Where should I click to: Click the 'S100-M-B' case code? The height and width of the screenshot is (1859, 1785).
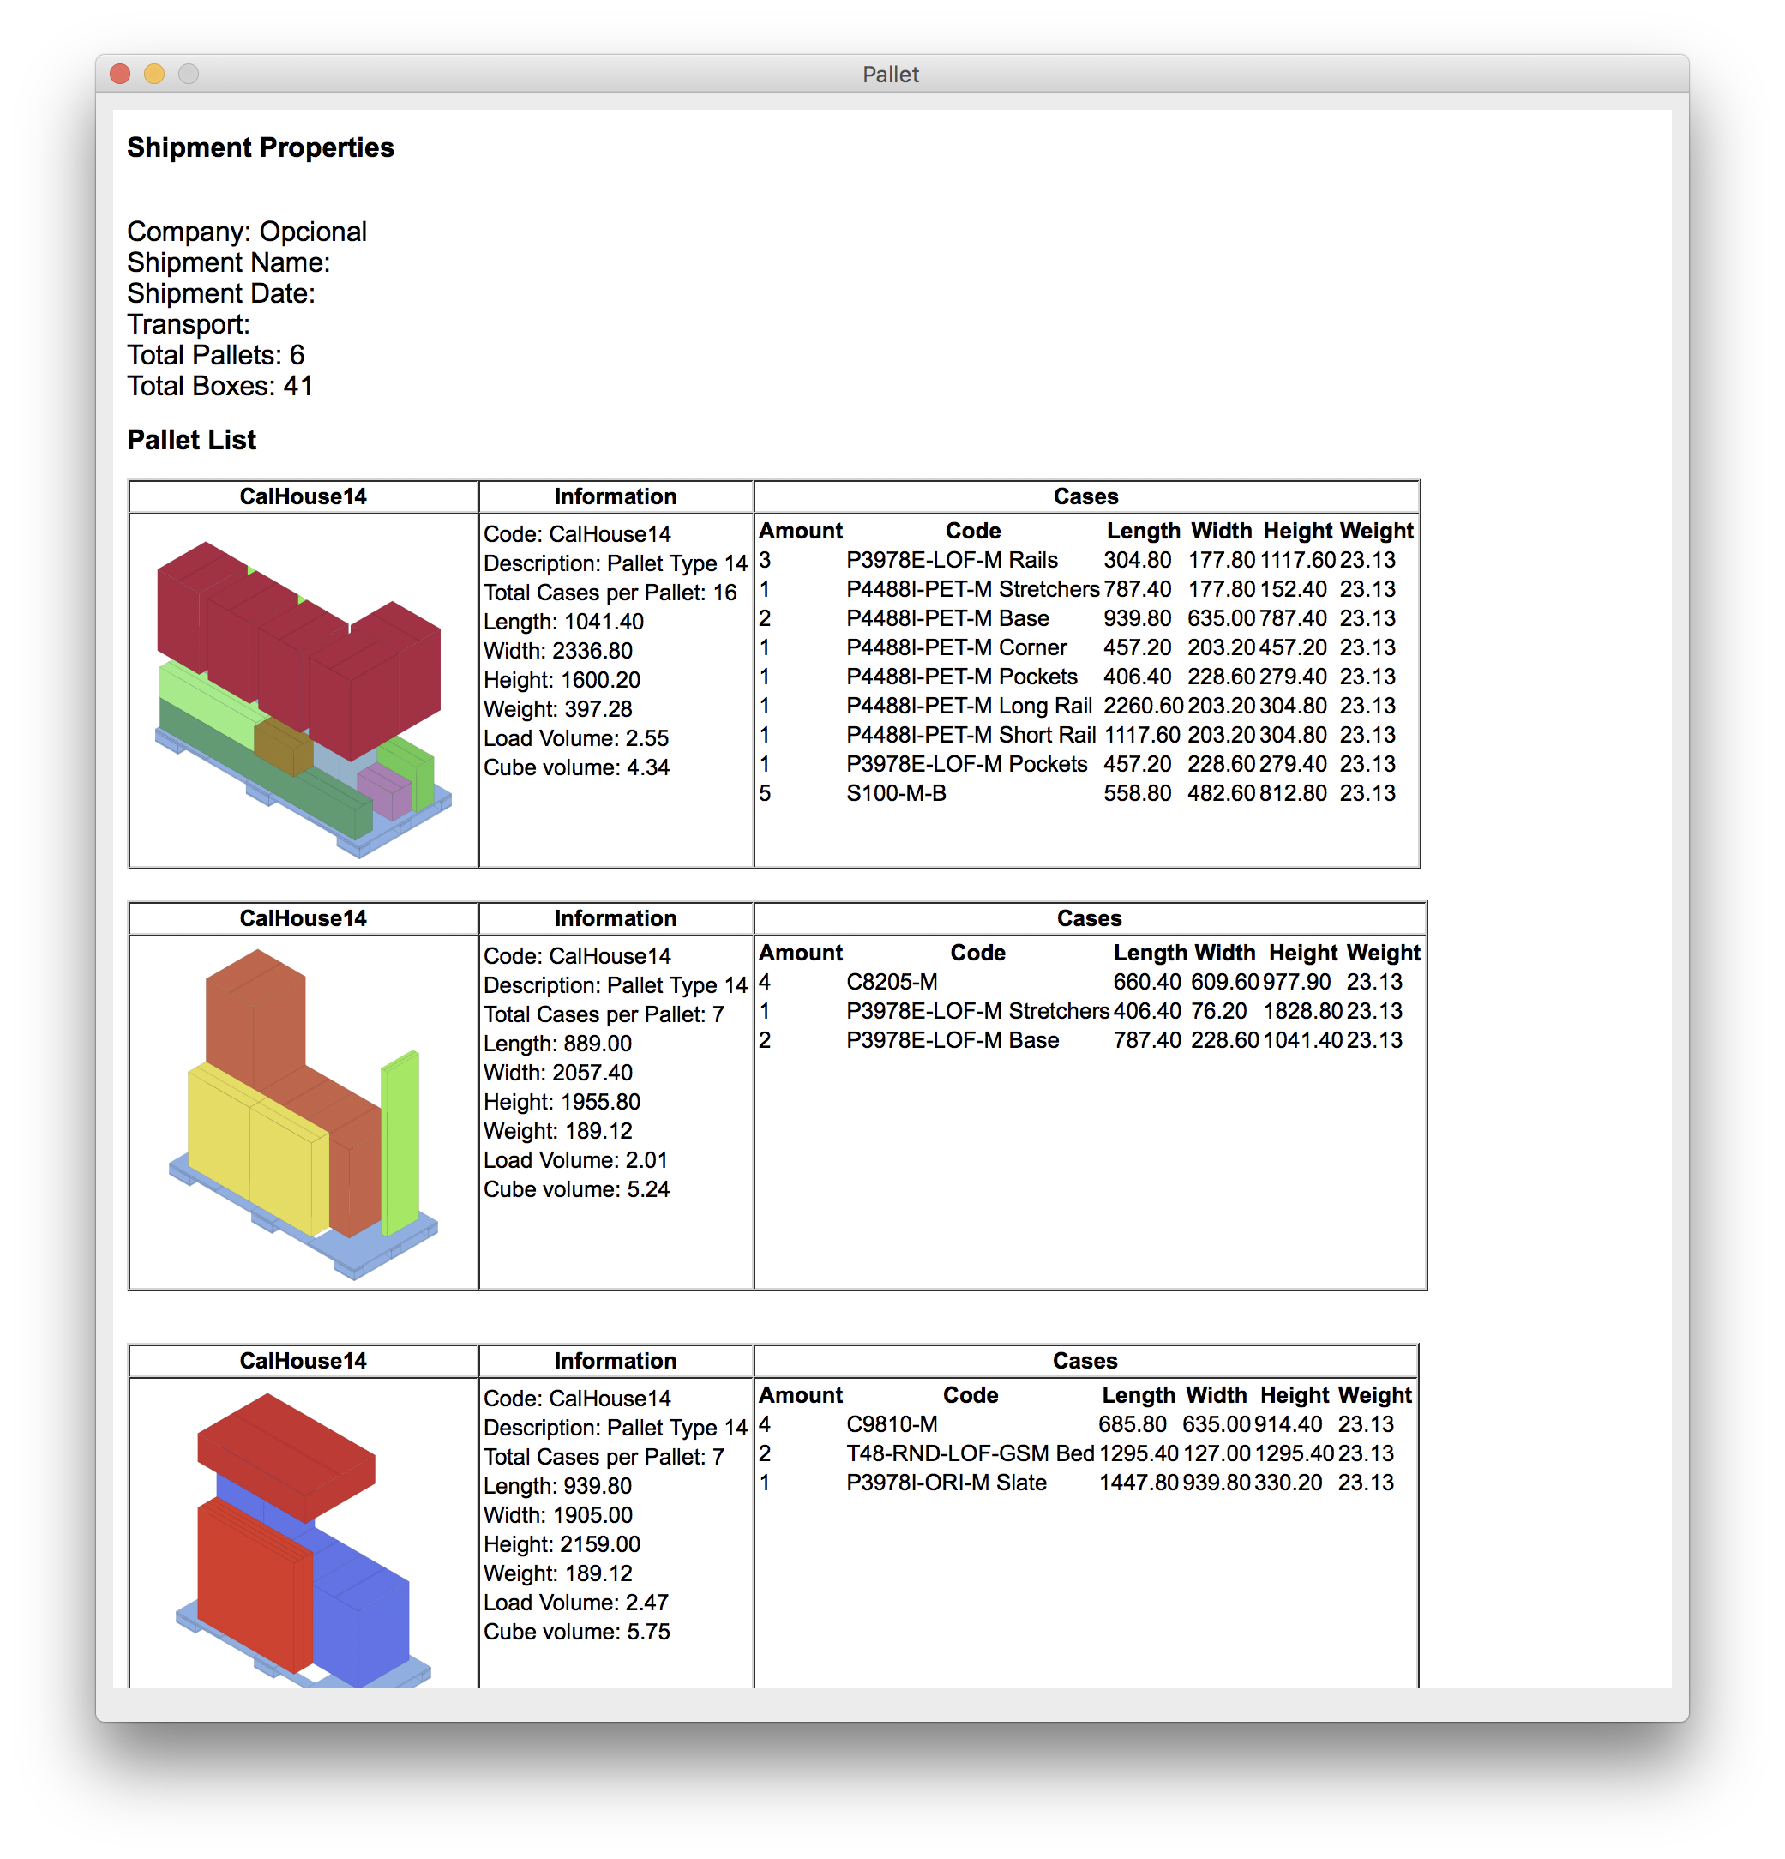[895, 793]
